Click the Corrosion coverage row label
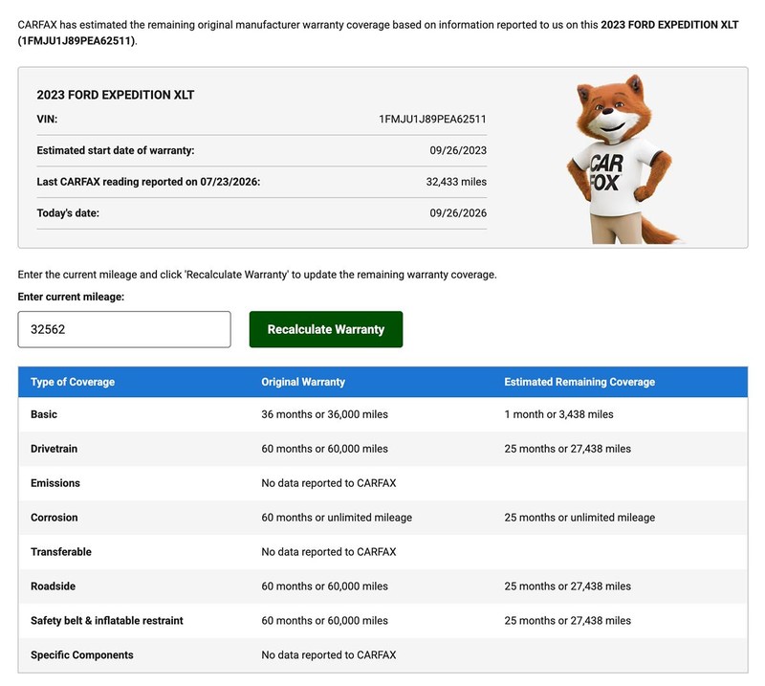 [55, 518]
